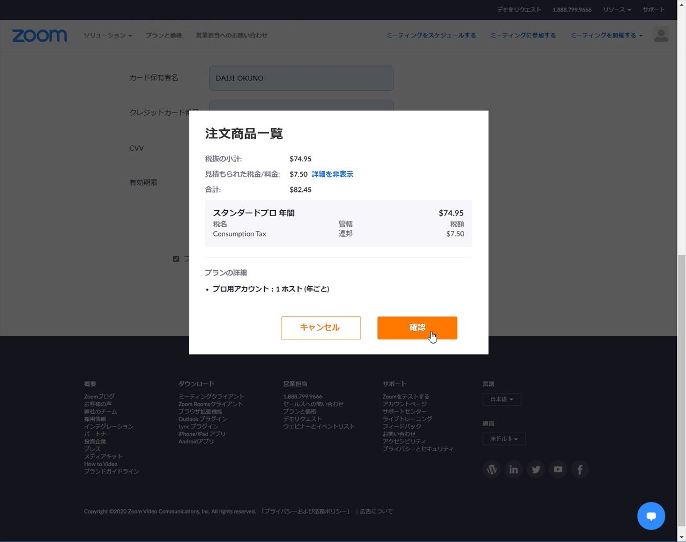
Task: Open the WordPress blog icon in footer
Action: [x=491, y=470]
